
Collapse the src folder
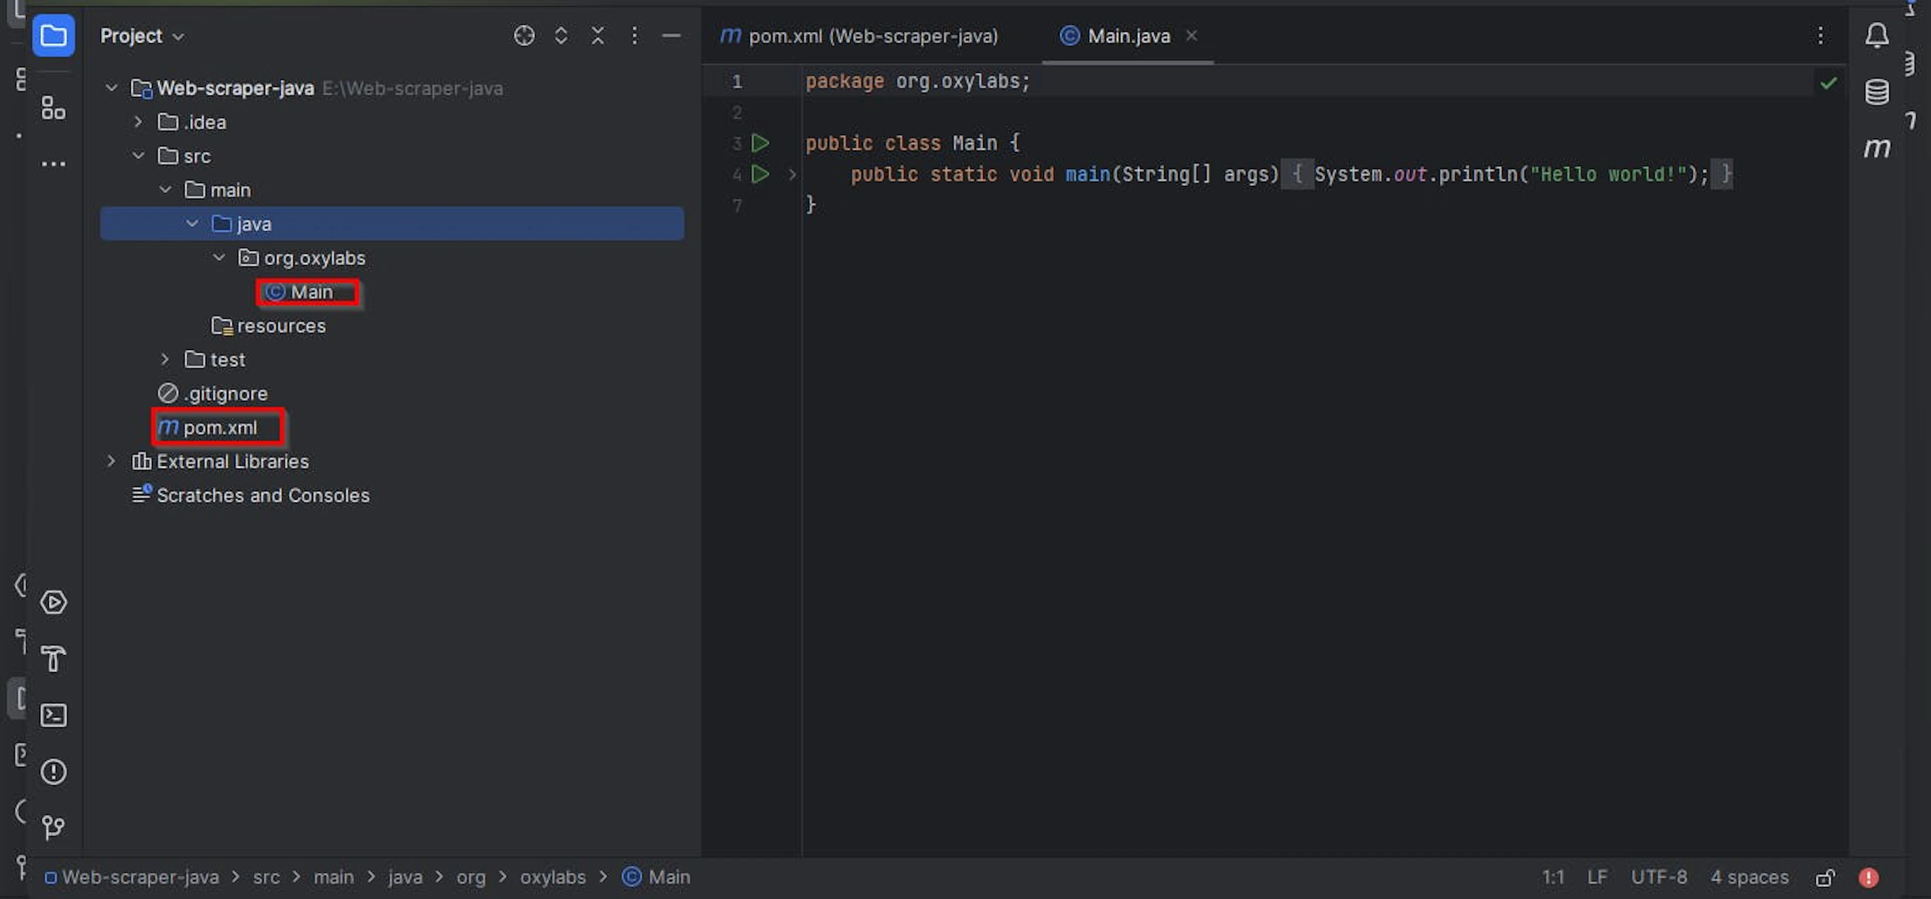[x=138, y=156]
